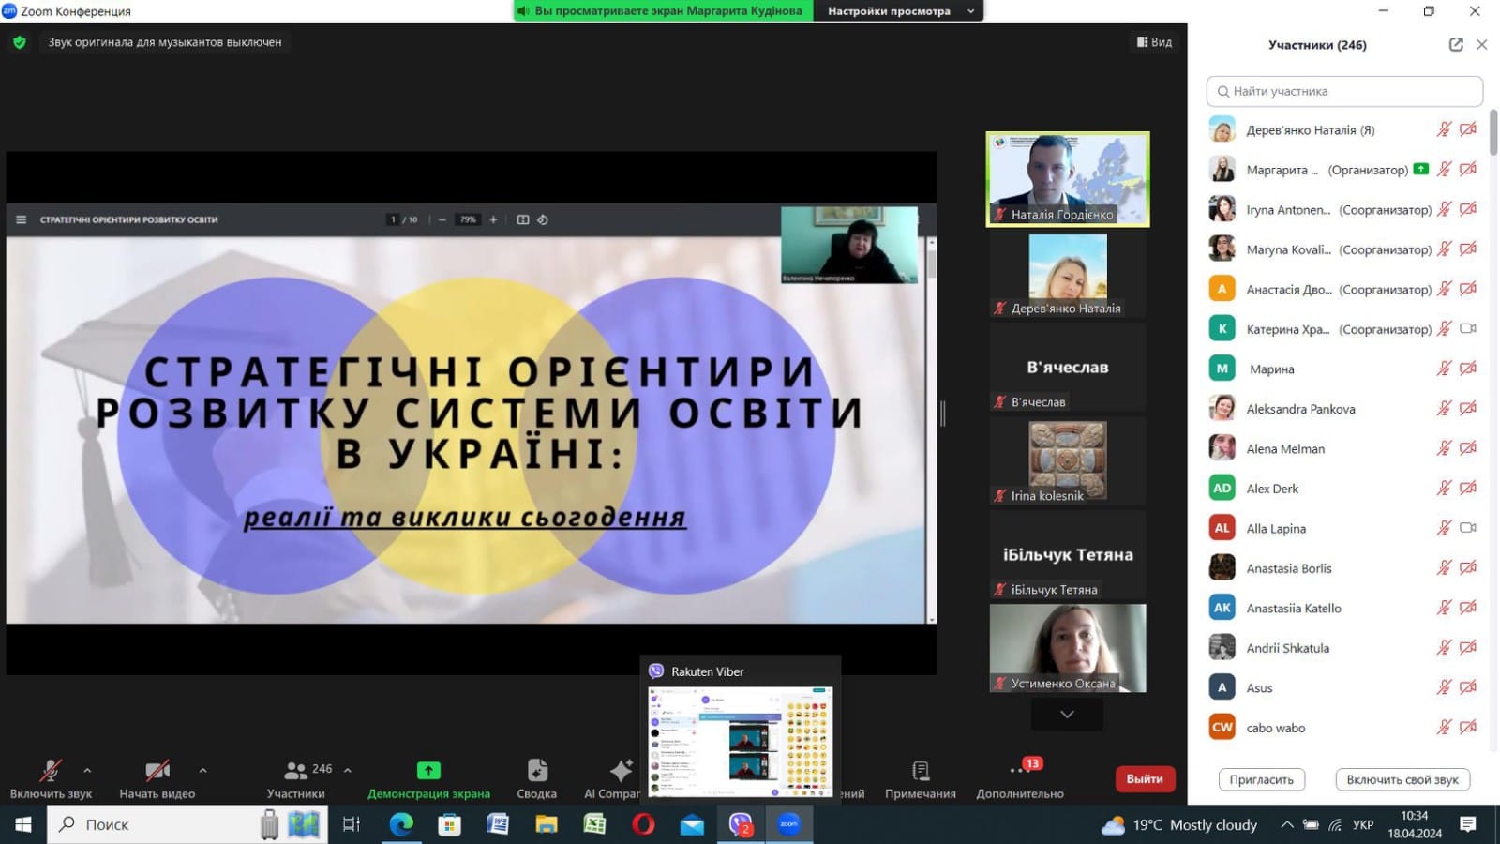Open the PDF sidebar hamburger menu
The width and height of the screenshot is (1500, 844).
(21, 219)
